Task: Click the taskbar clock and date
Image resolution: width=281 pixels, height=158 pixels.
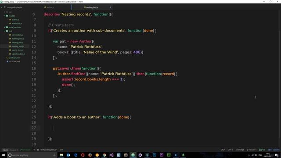Action: coord(268,155)
